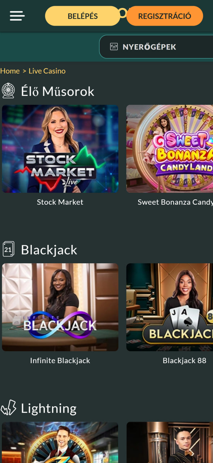Open the Infinite Blackjack thumbnail

tap(60, 307)
